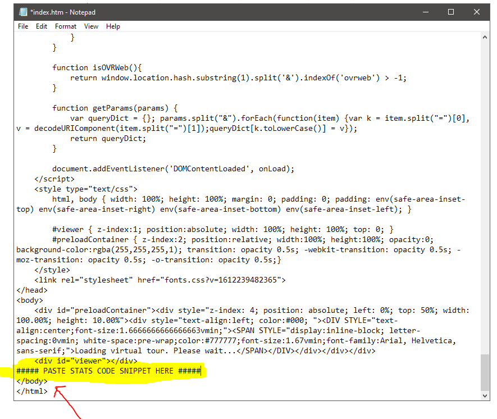The width and height of the screenshot is (497, 419).
Task: Maximize the Notepad window
Action: [451, 12]
